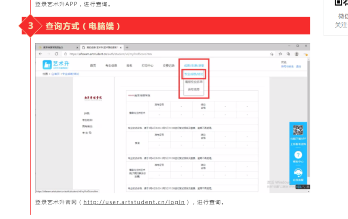Click the browser settings ellipsis menu icon
Viewport: 348px width, 219px height.
coord(306,54)
